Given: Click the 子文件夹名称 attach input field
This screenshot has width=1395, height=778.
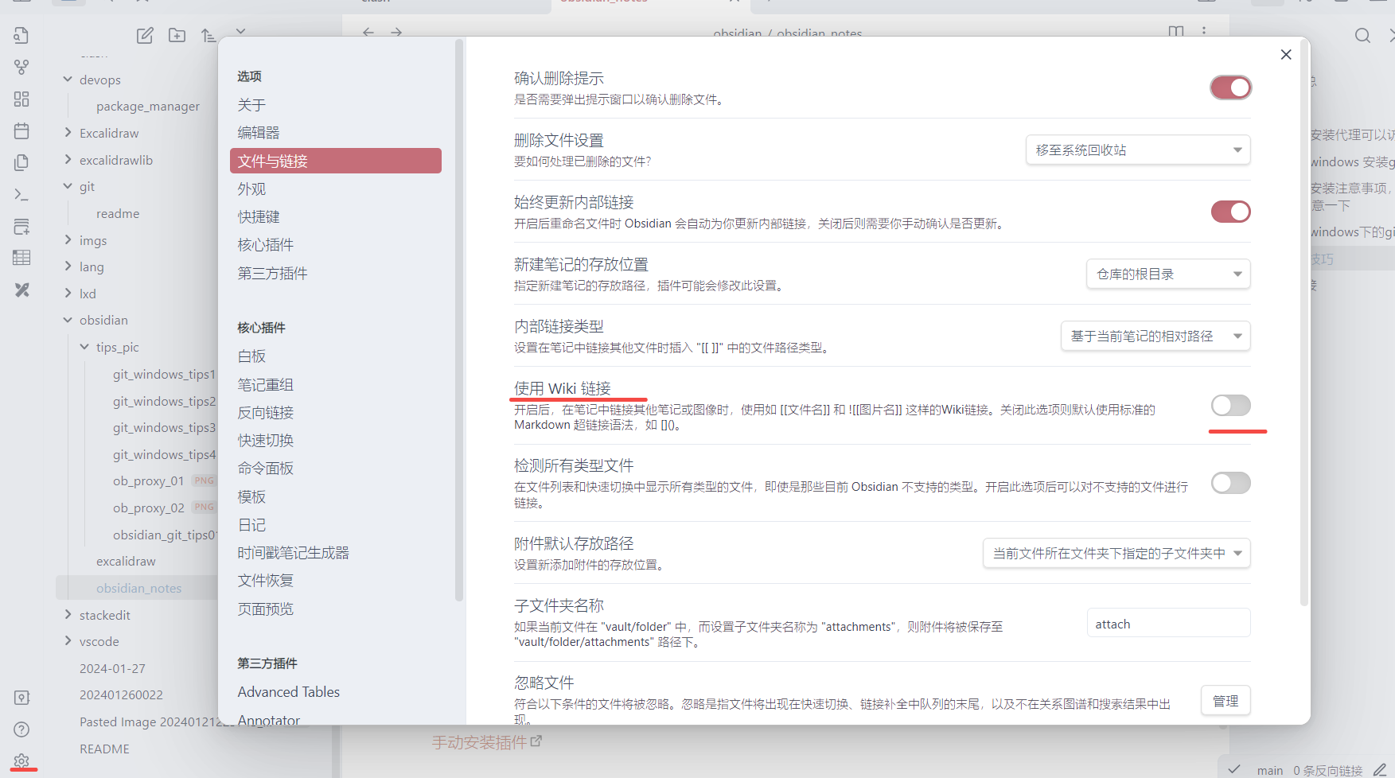Looking at the screenshot, I should click(1167, 624).
